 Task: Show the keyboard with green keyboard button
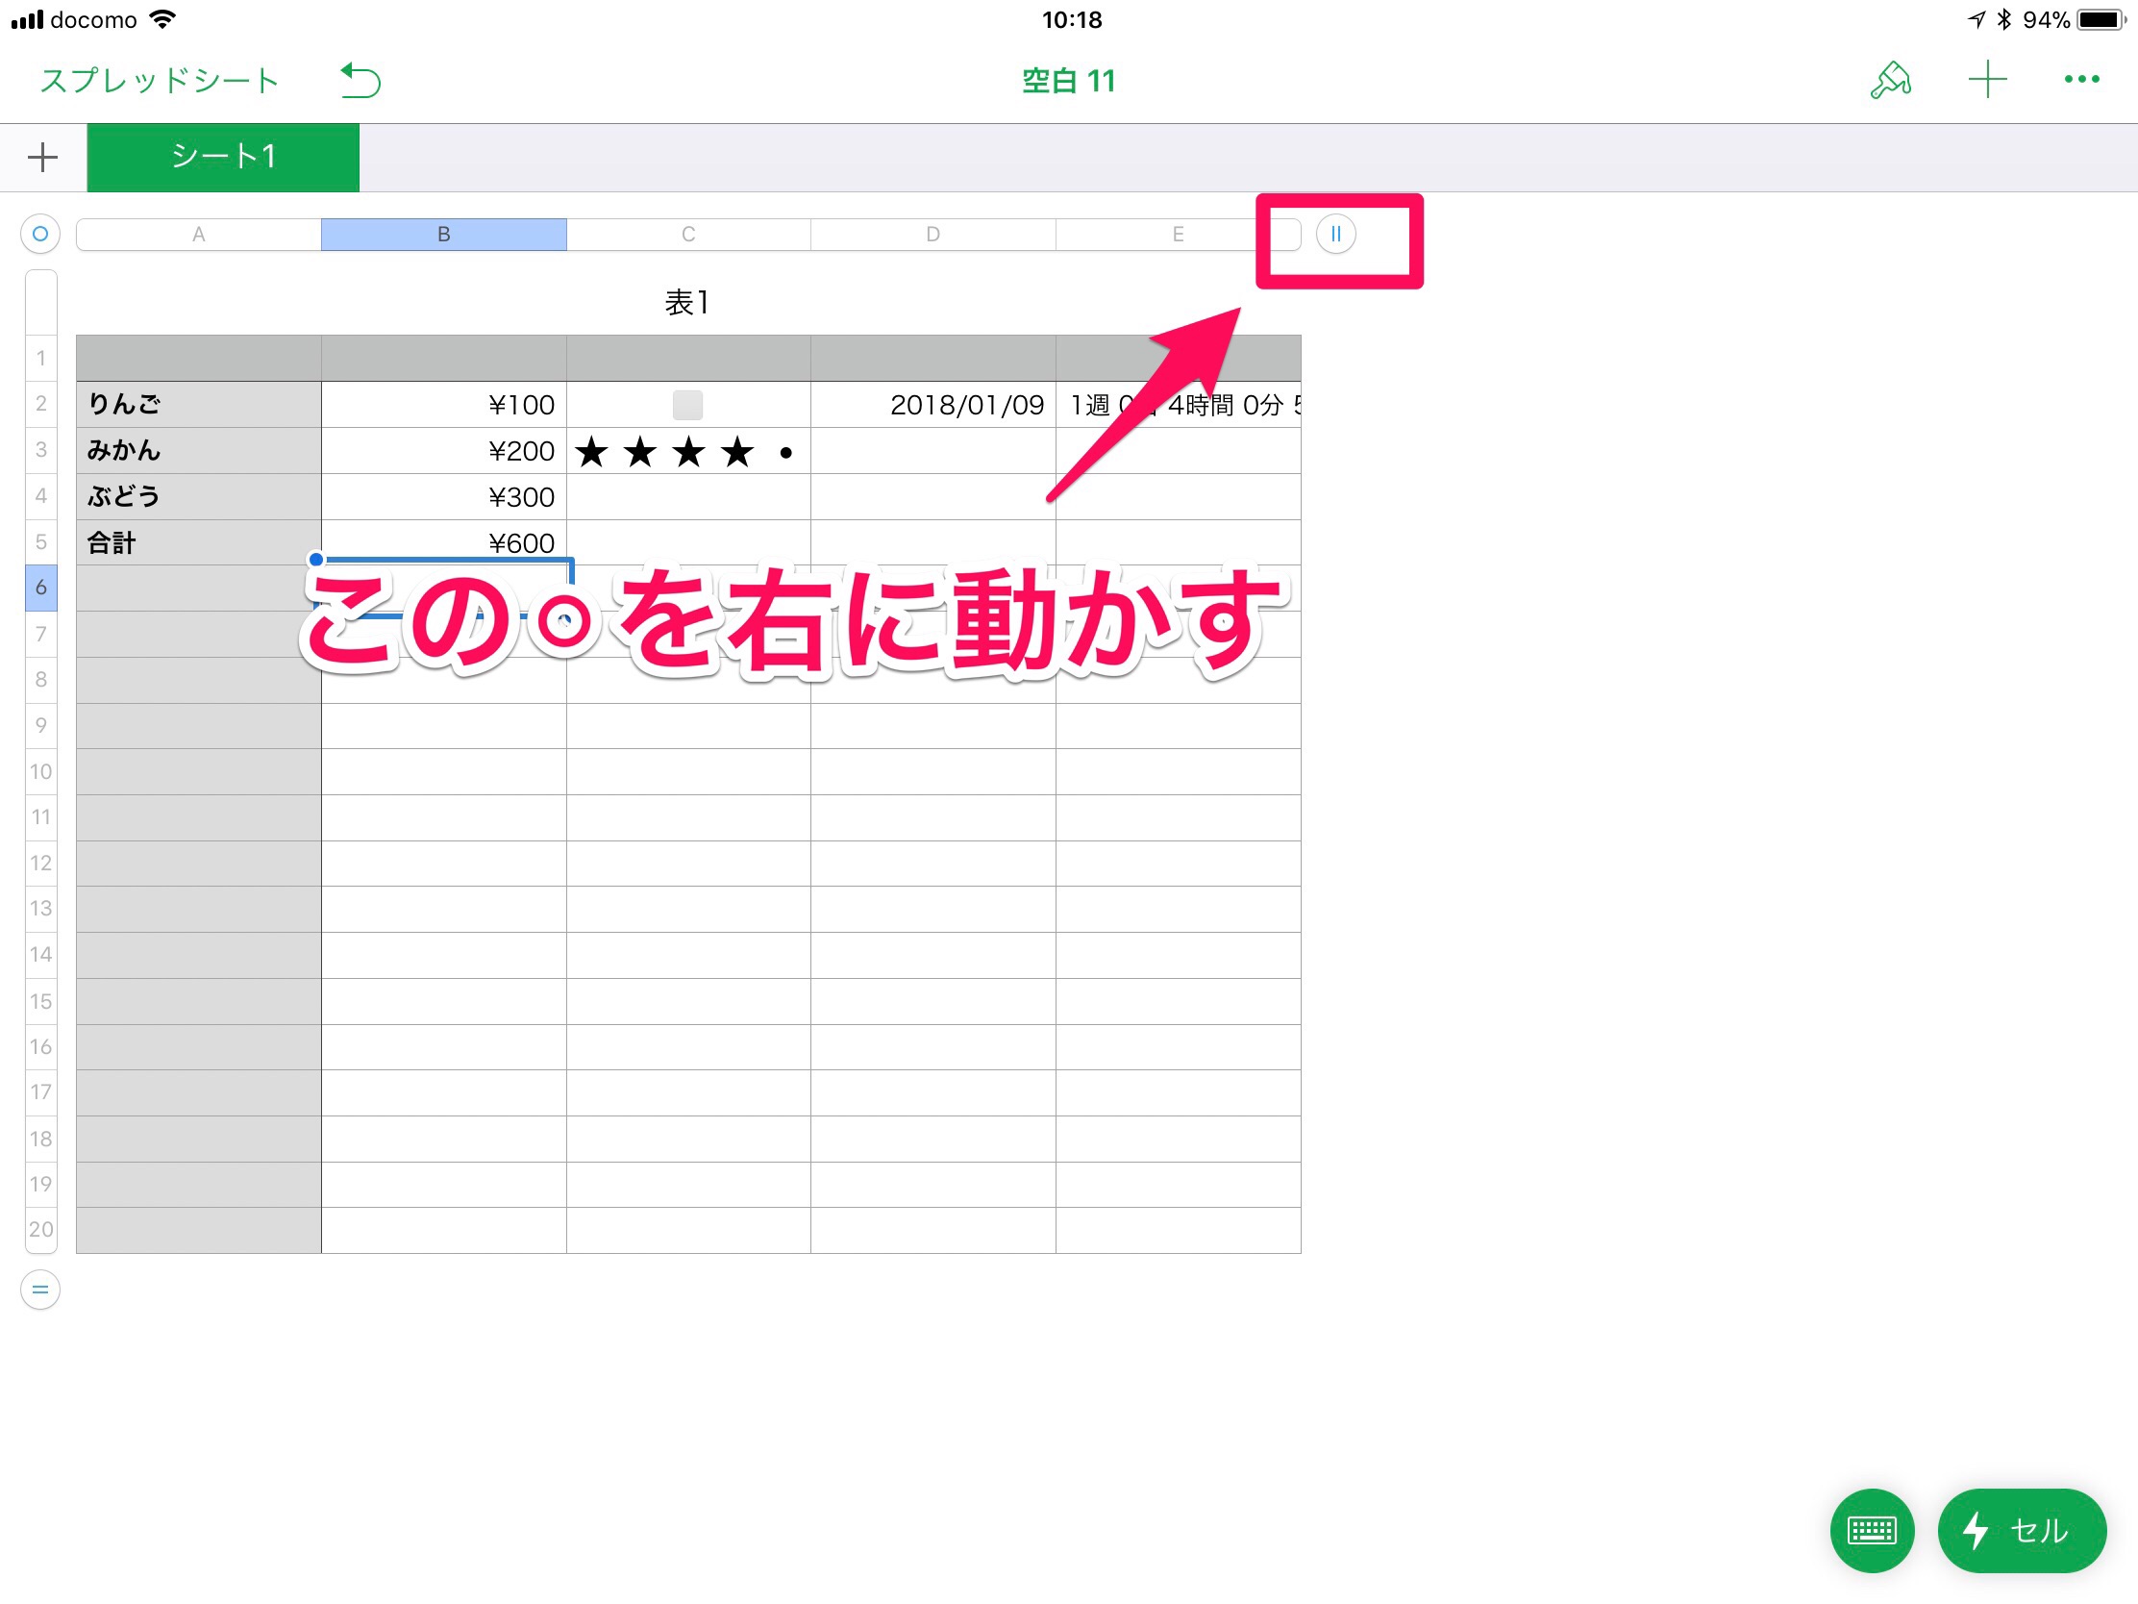coord(1873,1531)
